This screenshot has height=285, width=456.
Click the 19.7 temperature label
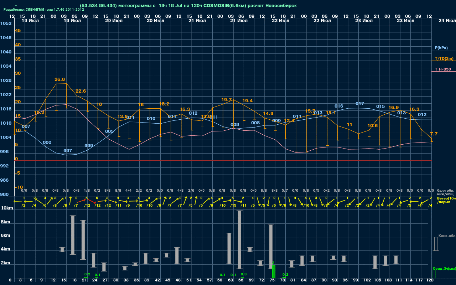pyautogui.click(x=227, y=100)
